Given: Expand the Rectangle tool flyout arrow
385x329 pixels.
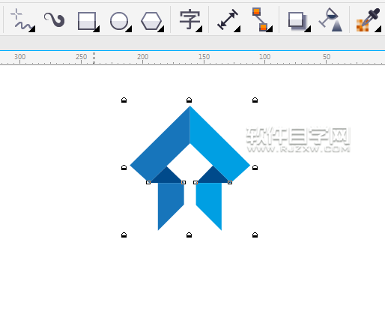Looking at the screenshot, I should coord(97,29).
